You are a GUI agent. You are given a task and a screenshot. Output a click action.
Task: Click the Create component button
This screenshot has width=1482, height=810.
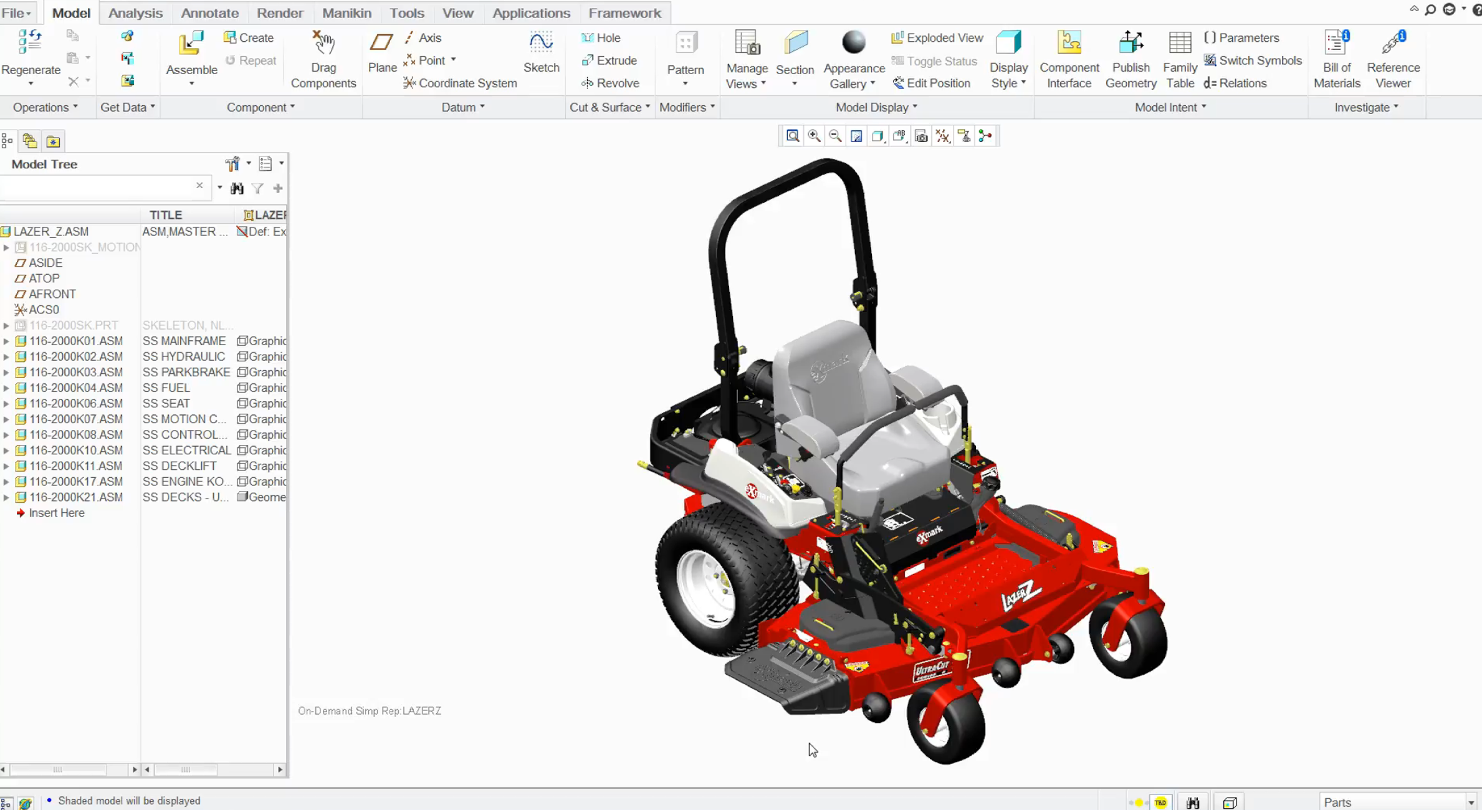249,38
